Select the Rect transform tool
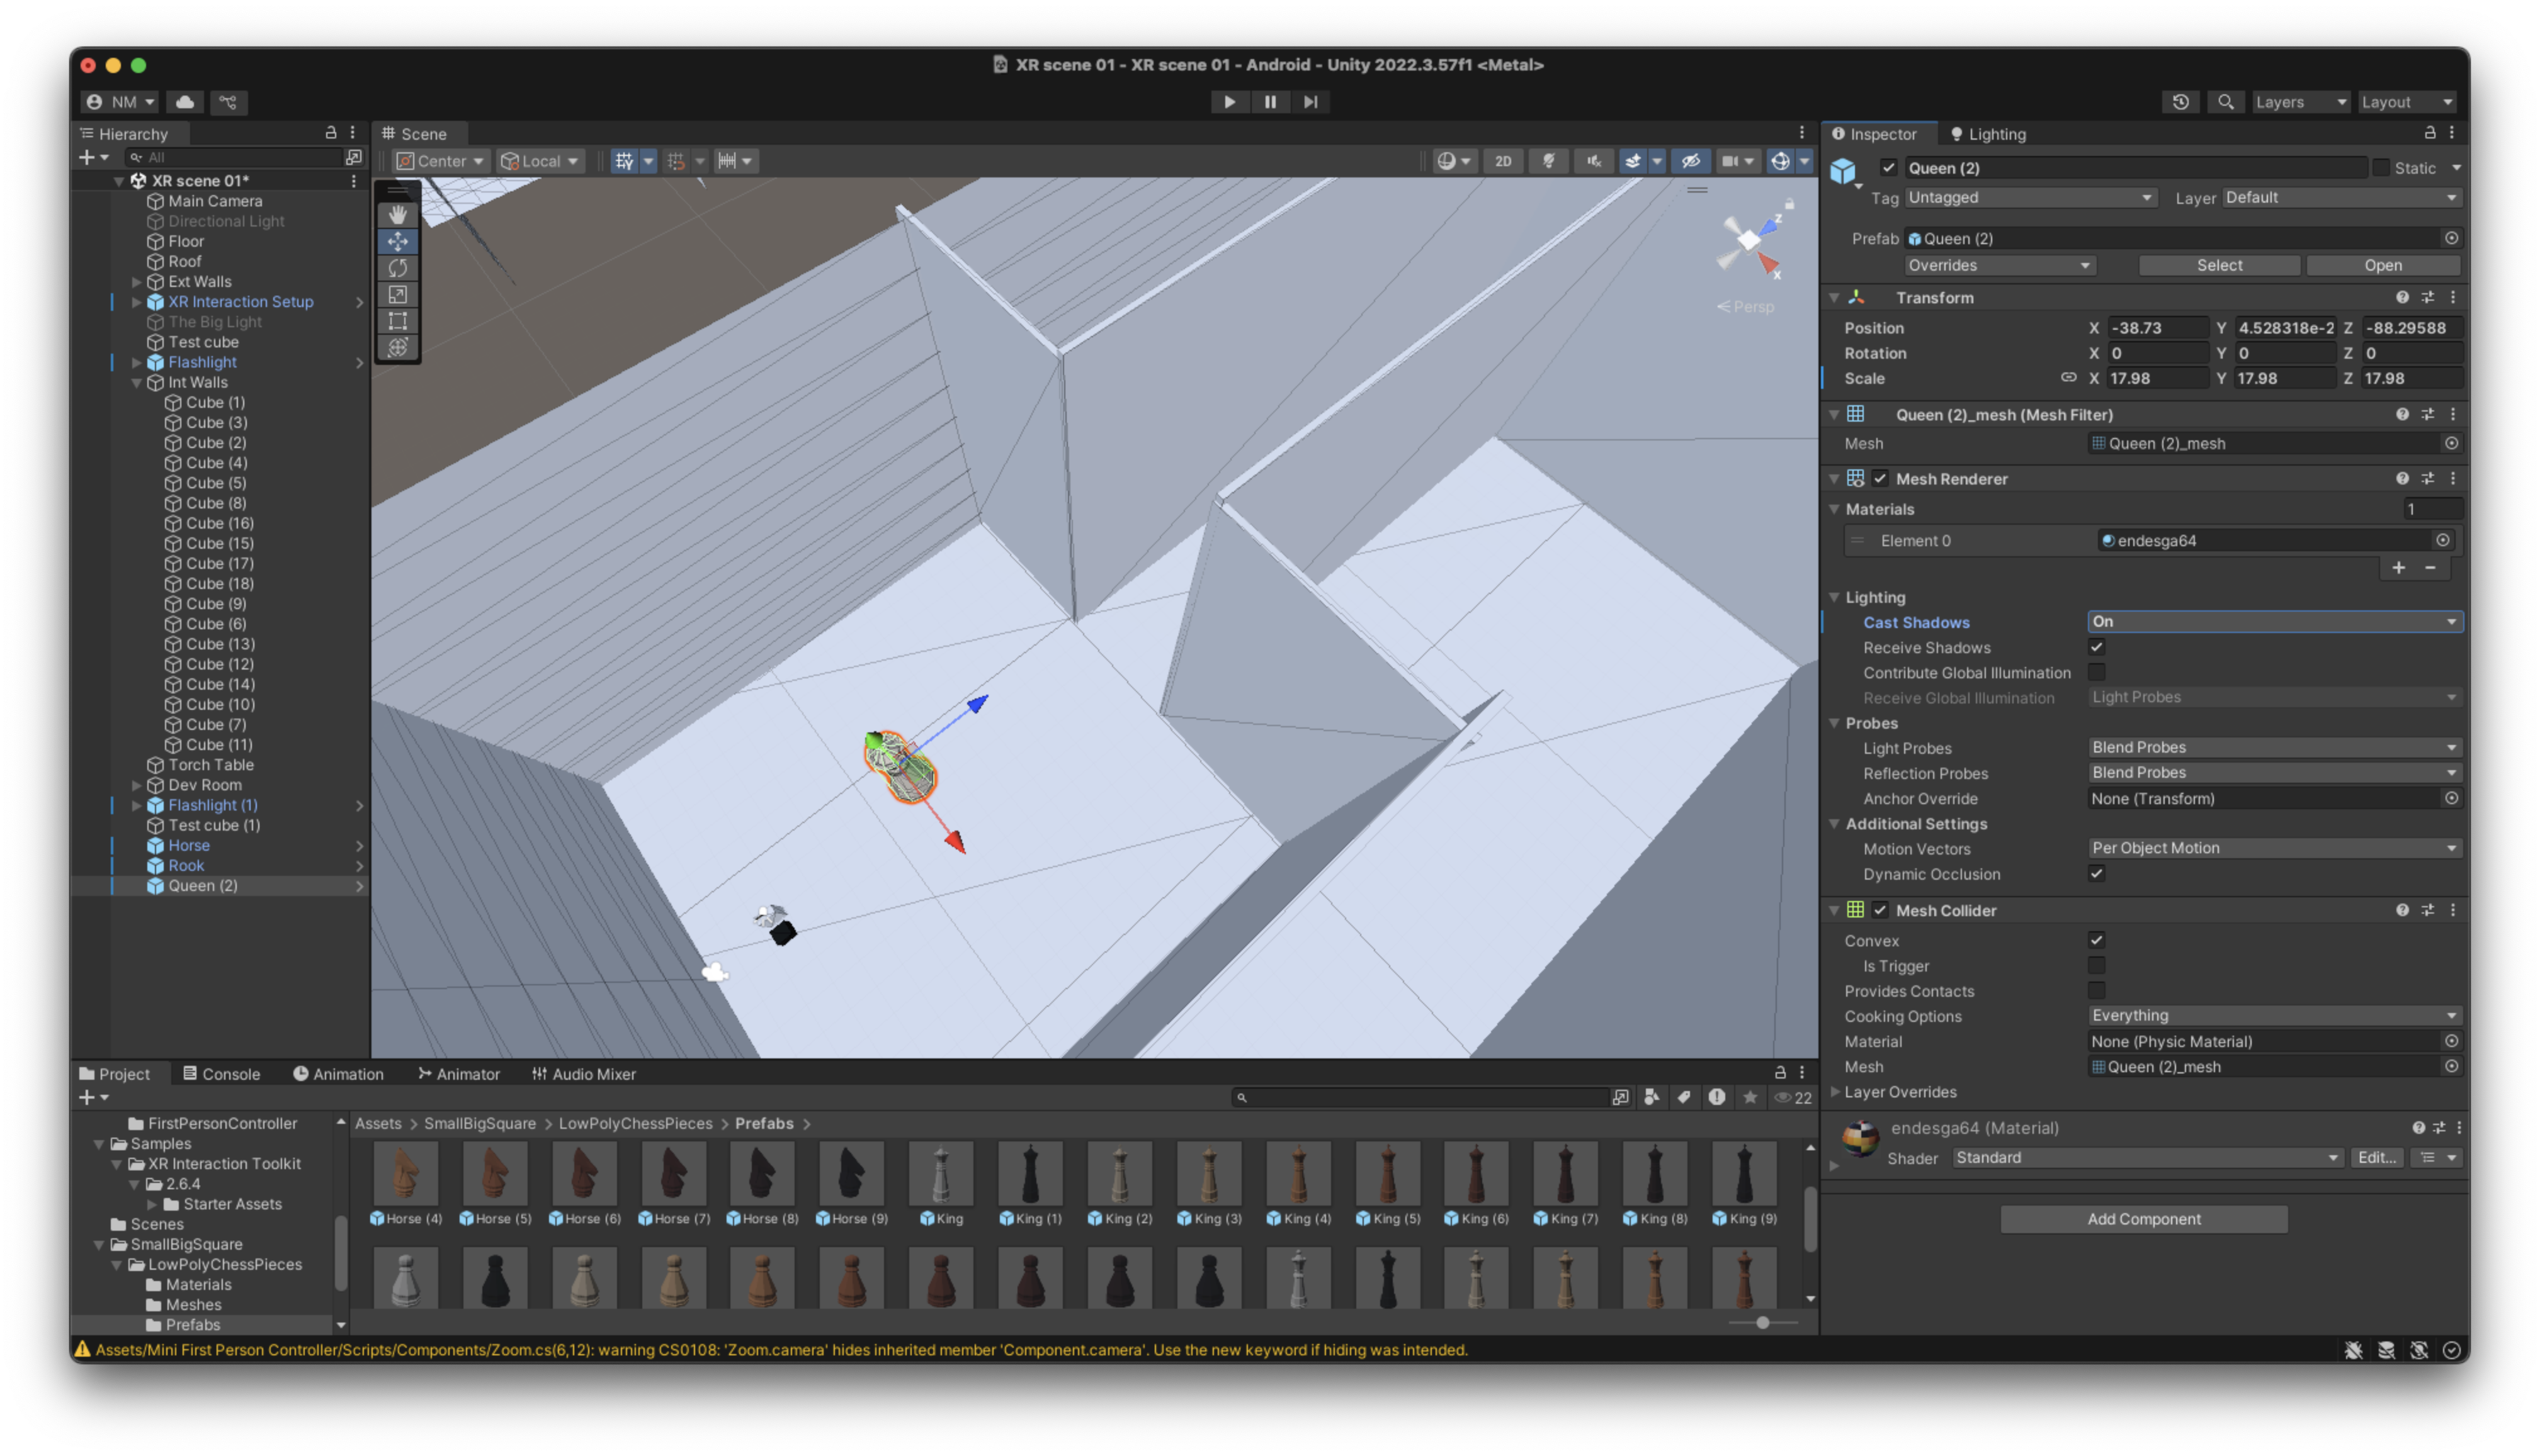 (397, 321)
